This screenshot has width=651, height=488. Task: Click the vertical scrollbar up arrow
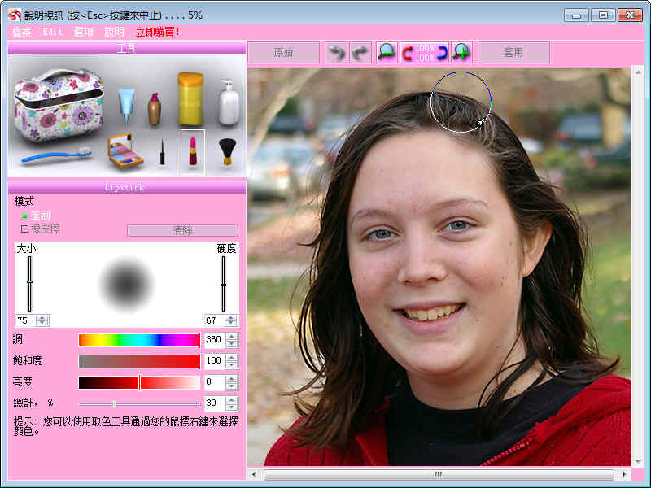tap(638, 73)
